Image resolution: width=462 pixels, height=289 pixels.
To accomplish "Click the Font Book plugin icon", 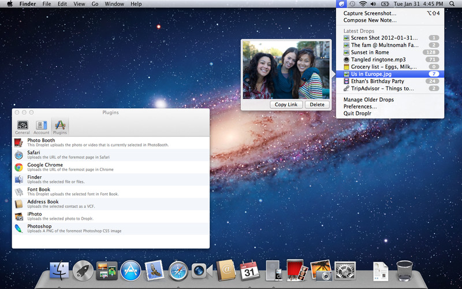I will coord(19,191).
